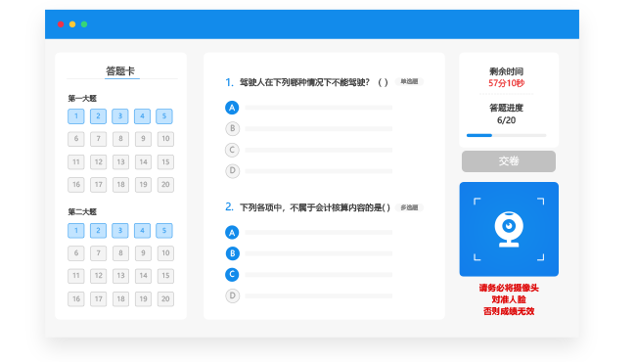Viewport: 636px width, 362px height.
Task: Go to question 20 in 第一大题
Action: tap(165, 185)
